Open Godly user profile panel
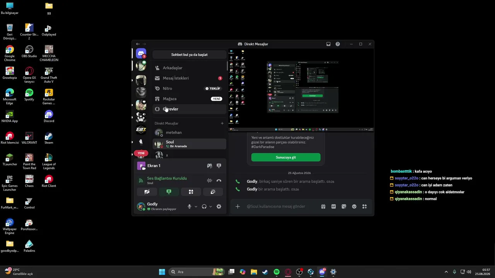This screenshot has height=278, width=495. click(x=160, y=206)
